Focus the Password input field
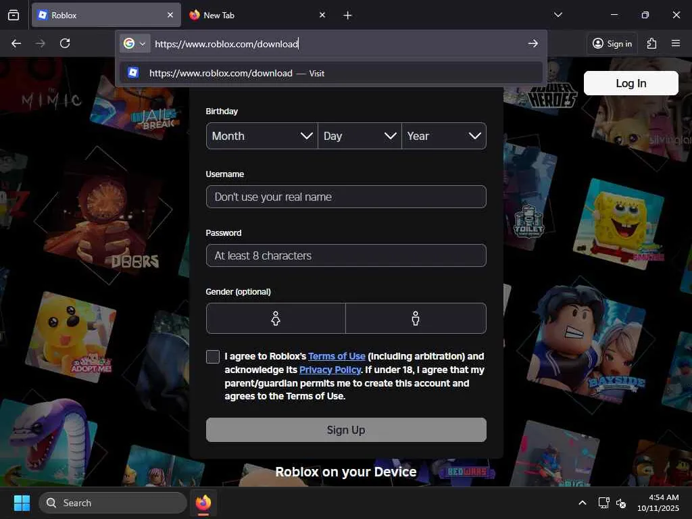This screenshot has height=519, width=692. [346, 255]
